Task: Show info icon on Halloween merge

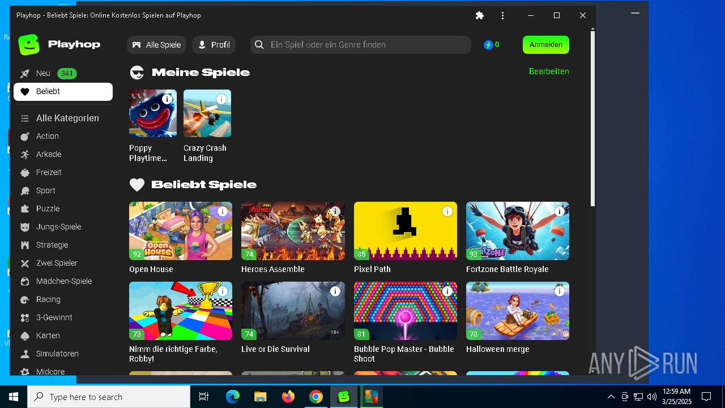Action: 560,291
